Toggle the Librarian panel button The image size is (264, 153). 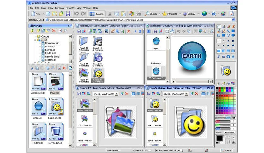point(97,14)
